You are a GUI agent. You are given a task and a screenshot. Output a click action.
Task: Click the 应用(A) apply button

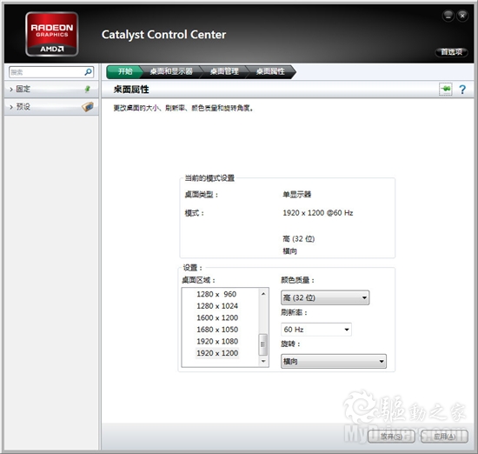(444, 437)
